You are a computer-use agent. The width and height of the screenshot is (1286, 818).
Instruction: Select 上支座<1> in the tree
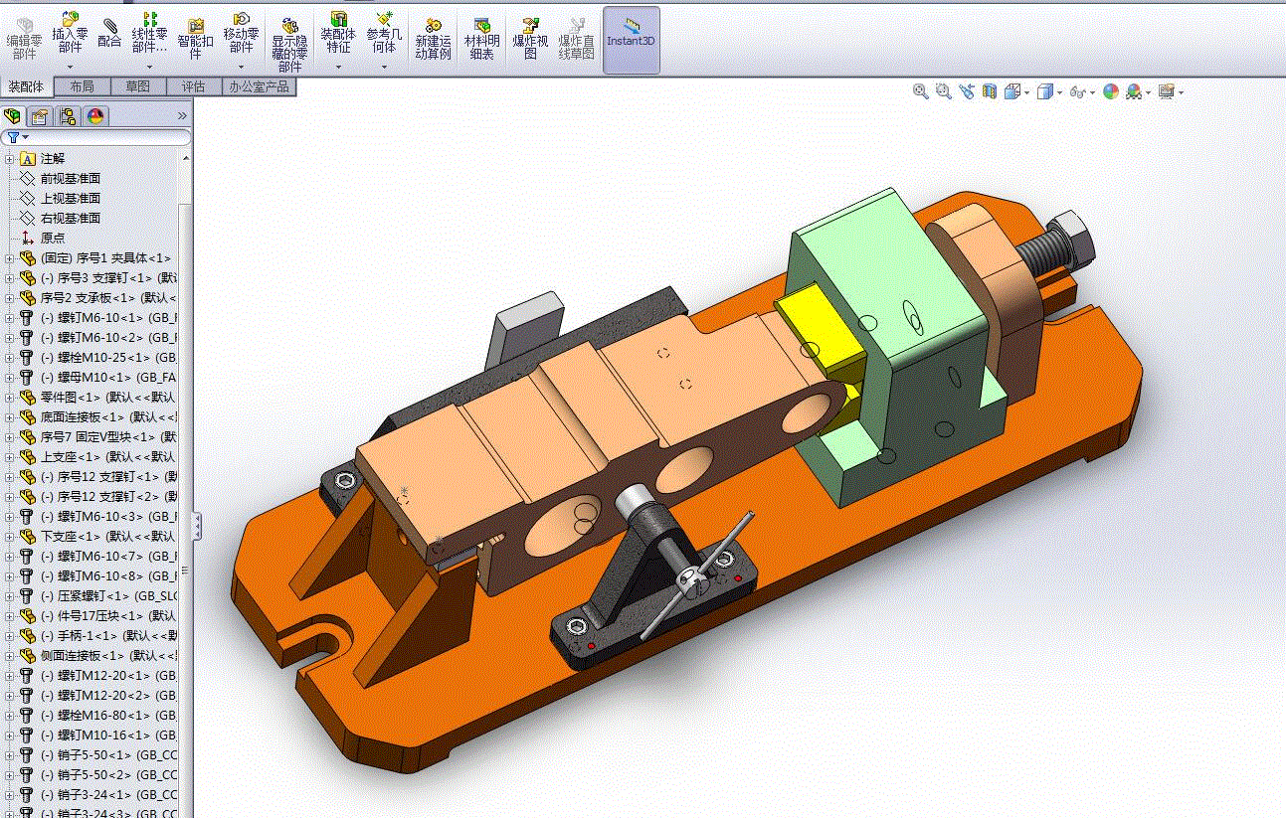pos(108,456)
